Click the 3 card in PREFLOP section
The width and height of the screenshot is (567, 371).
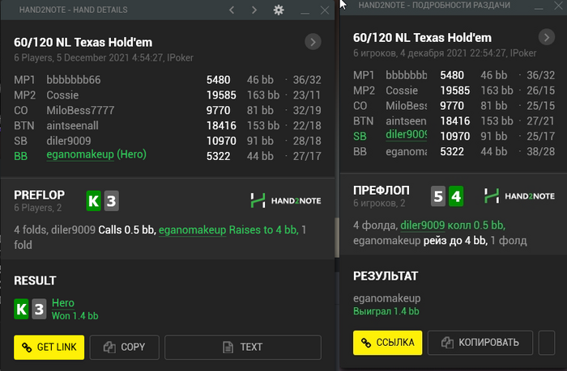112,200
